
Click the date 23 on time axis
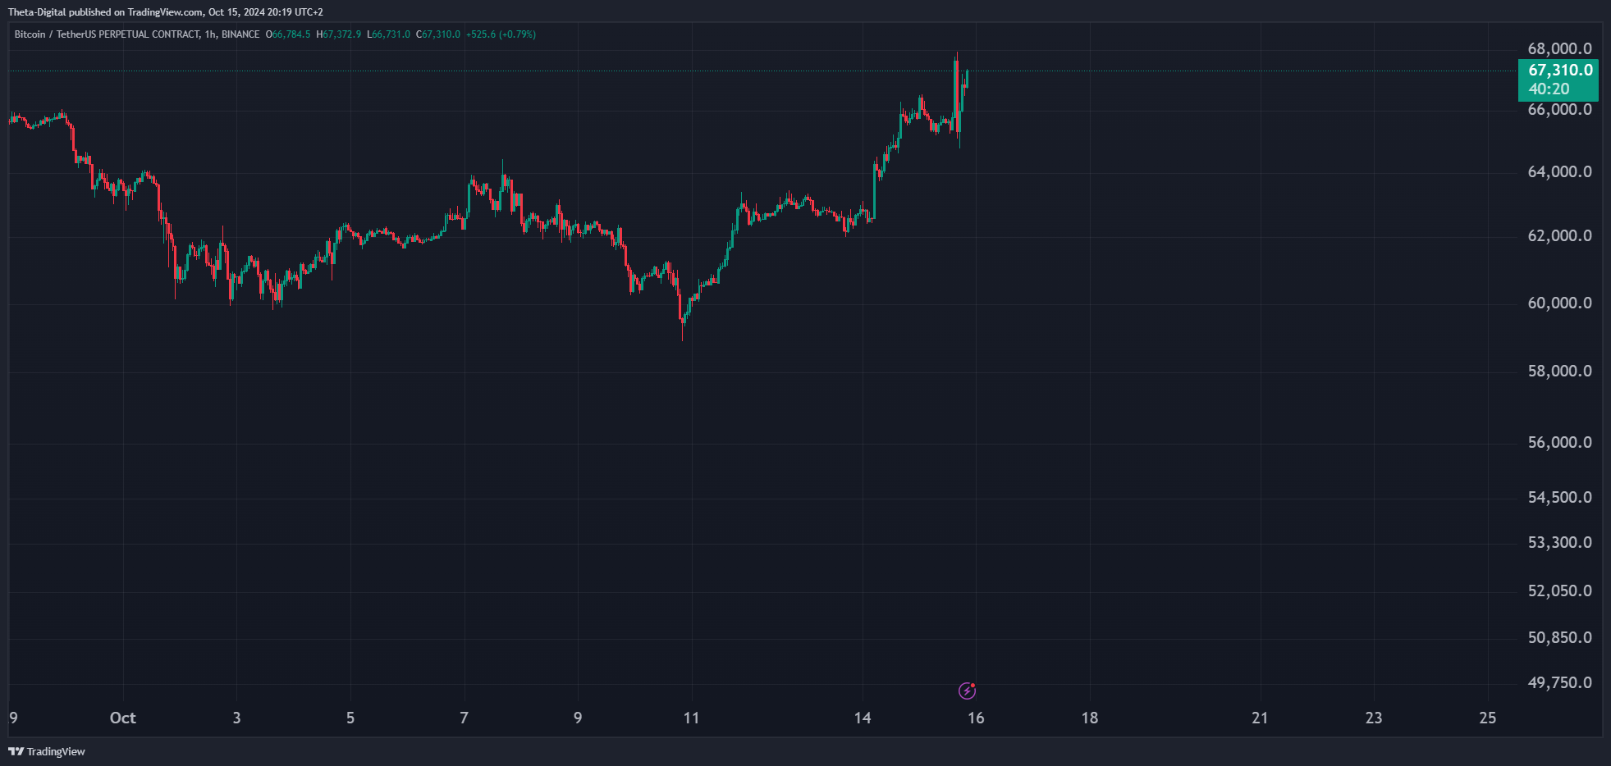coord(1374,718)
